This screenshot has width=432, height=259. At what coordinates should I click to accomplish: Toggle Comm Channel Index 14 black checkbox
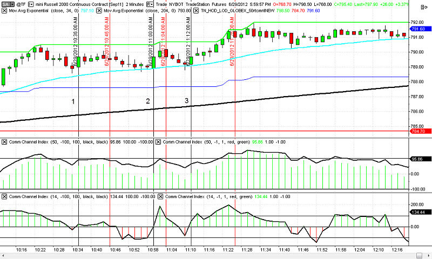pyautogui.click(x=4, y=196)
